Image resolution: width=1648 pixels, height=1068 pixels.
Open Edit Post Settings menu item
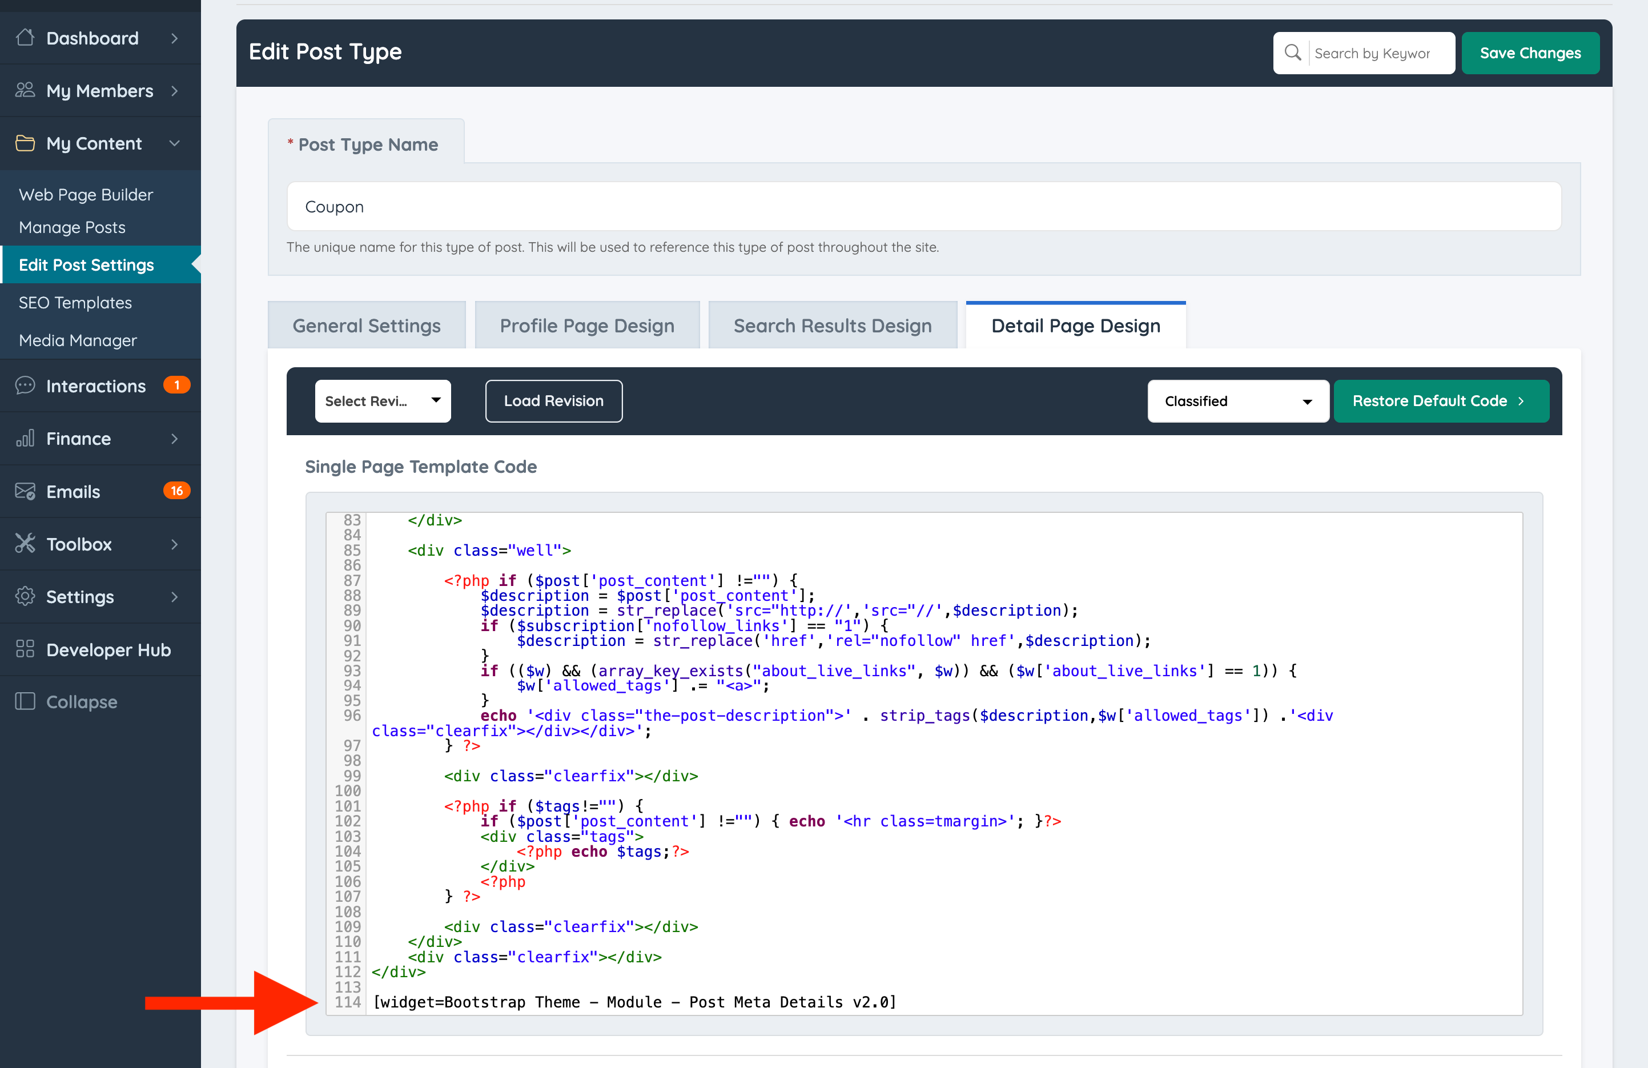coord(101,264)
